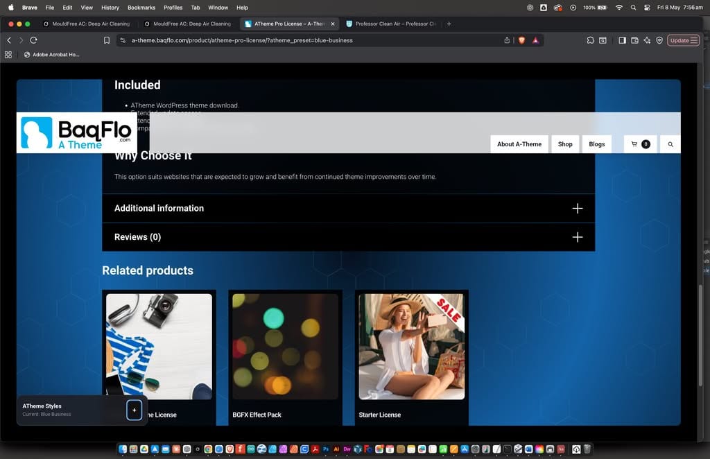Open Leo AI sparkle icon
Image resolution: width=710 pixels, height=459 pixels.
click(x=647, y=40)
